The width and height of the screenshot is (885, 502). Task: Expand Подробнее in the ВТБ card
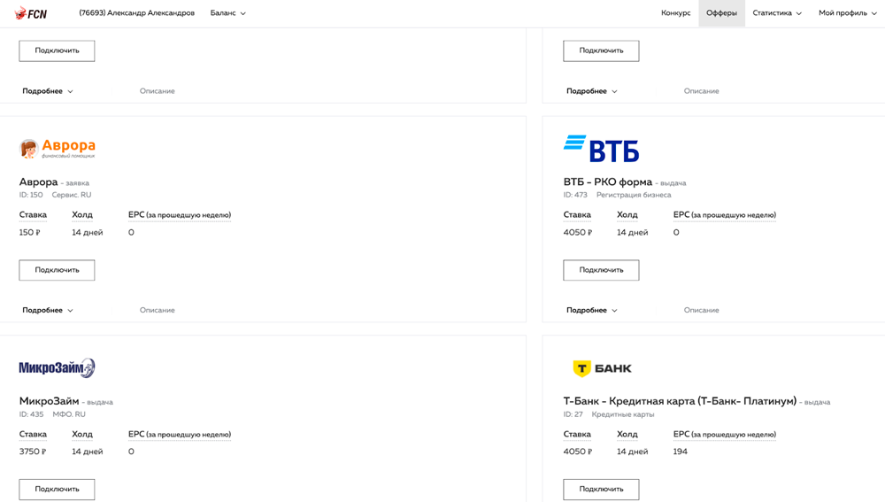(x=592, y=310)
